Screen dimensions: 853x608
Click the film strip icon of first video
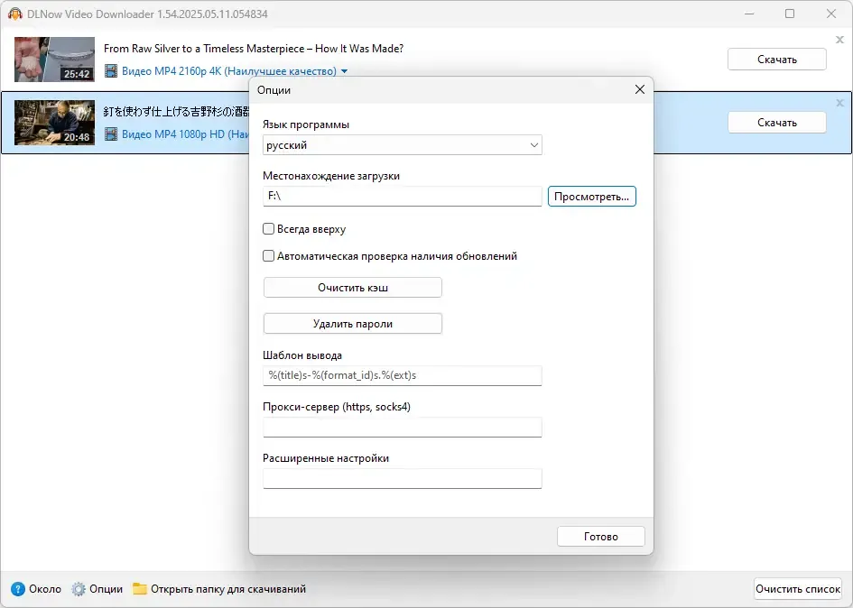coord(111,71)
